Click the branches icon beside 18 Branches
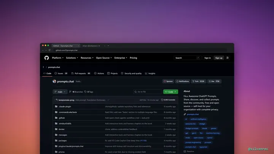The height and width of the screenshot is (154, 274). tap(70, 92)
